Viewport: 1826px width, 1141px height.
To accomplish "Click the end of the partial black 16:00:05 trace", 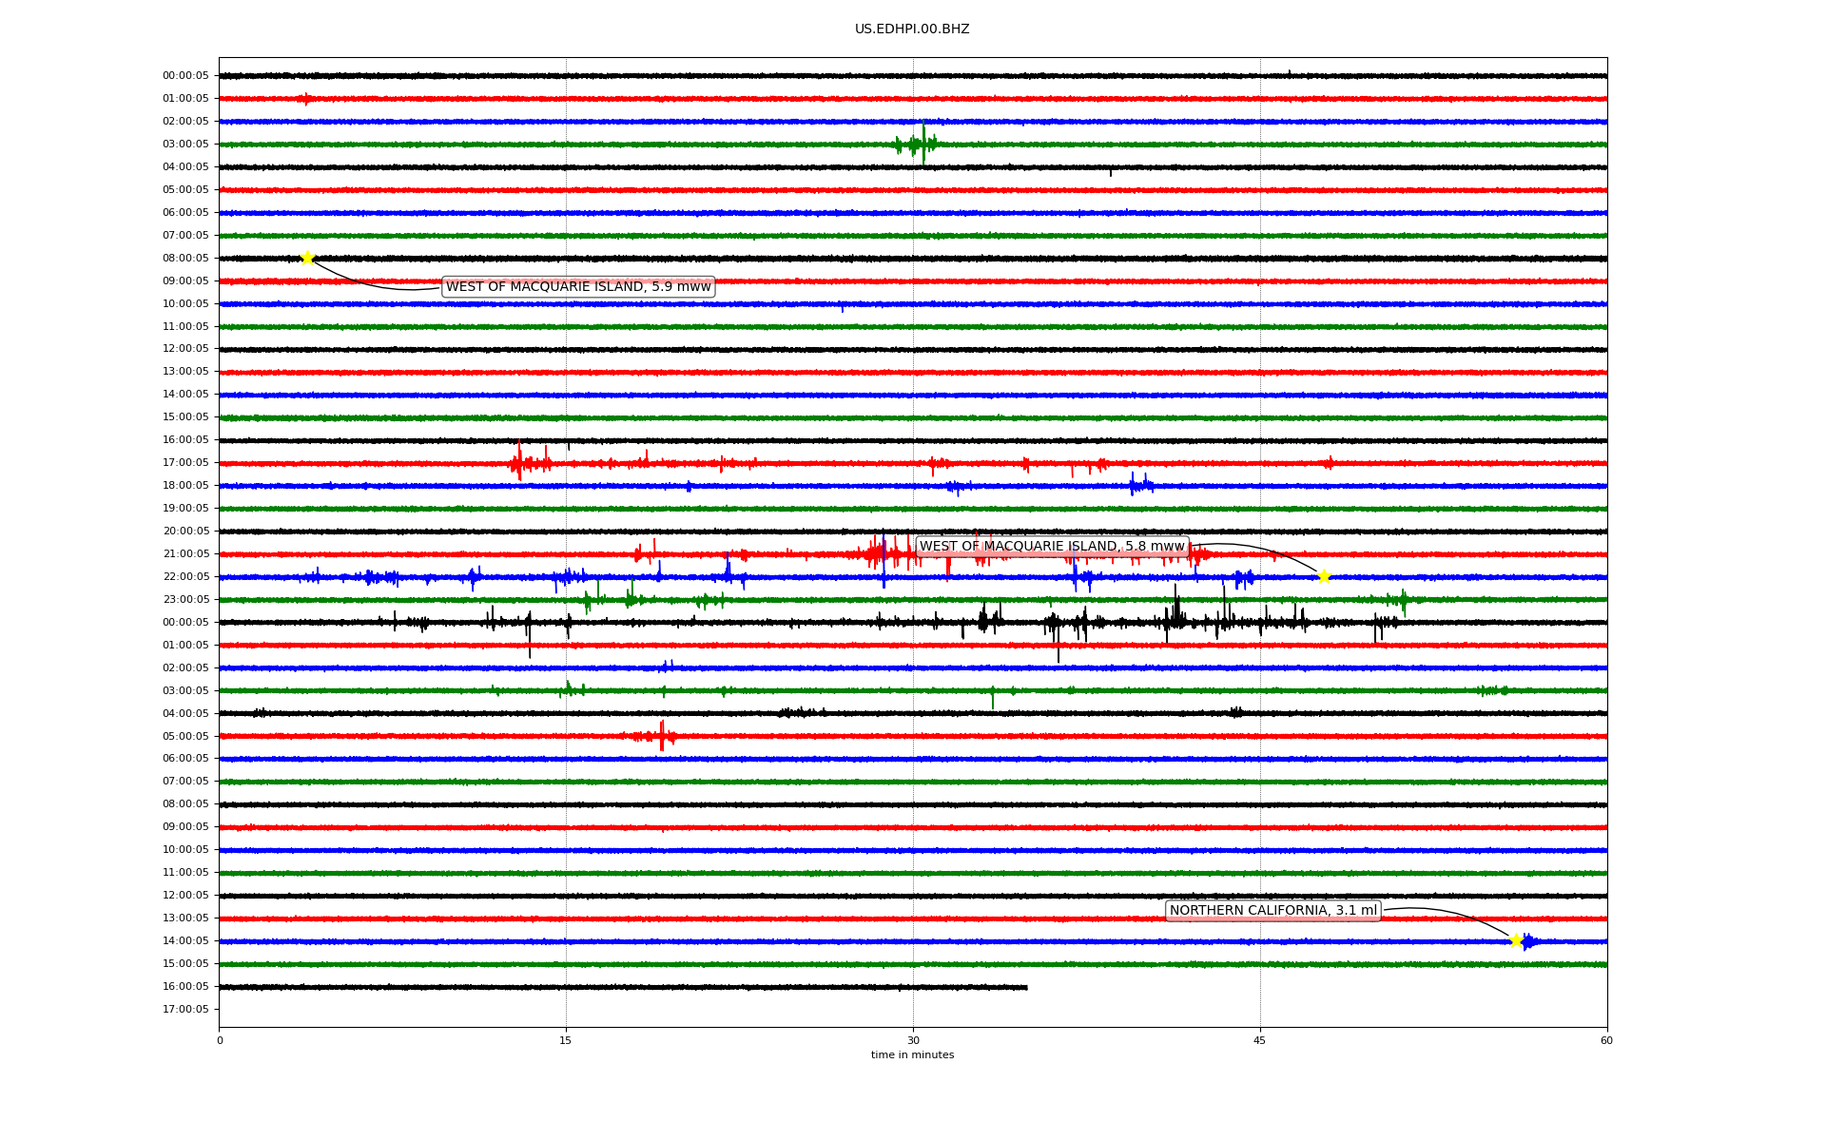I will click(1025, 987).
